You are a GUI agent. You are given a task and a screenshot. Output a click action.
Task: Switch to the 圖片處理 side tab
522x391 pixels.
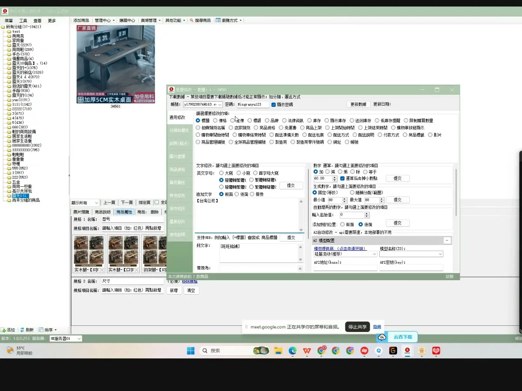tap(179, 156)
